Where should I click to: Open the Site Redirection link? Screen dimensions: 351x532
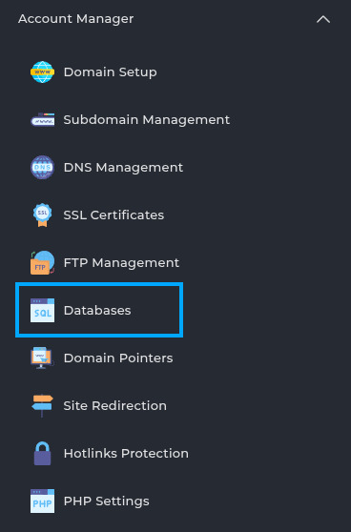click(x=115, y=406)
